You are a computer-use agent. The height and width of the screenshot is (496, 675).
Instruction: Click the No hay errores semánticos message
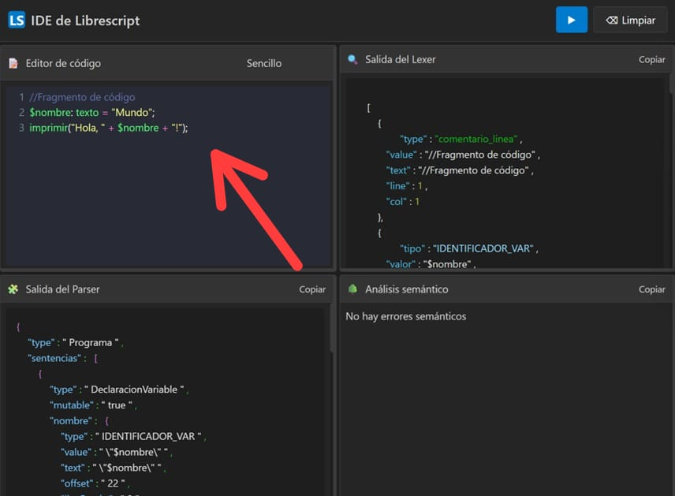tap(406, 316)
